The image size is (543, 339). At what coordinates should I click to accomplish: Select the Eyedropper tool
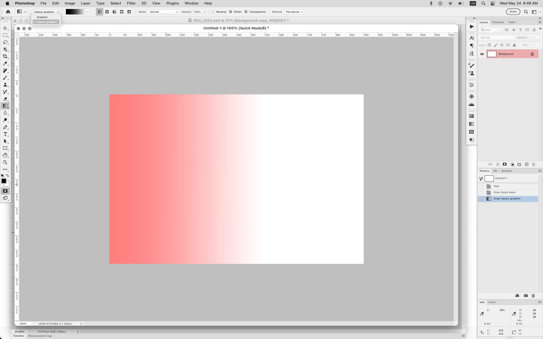pos(5,64)
